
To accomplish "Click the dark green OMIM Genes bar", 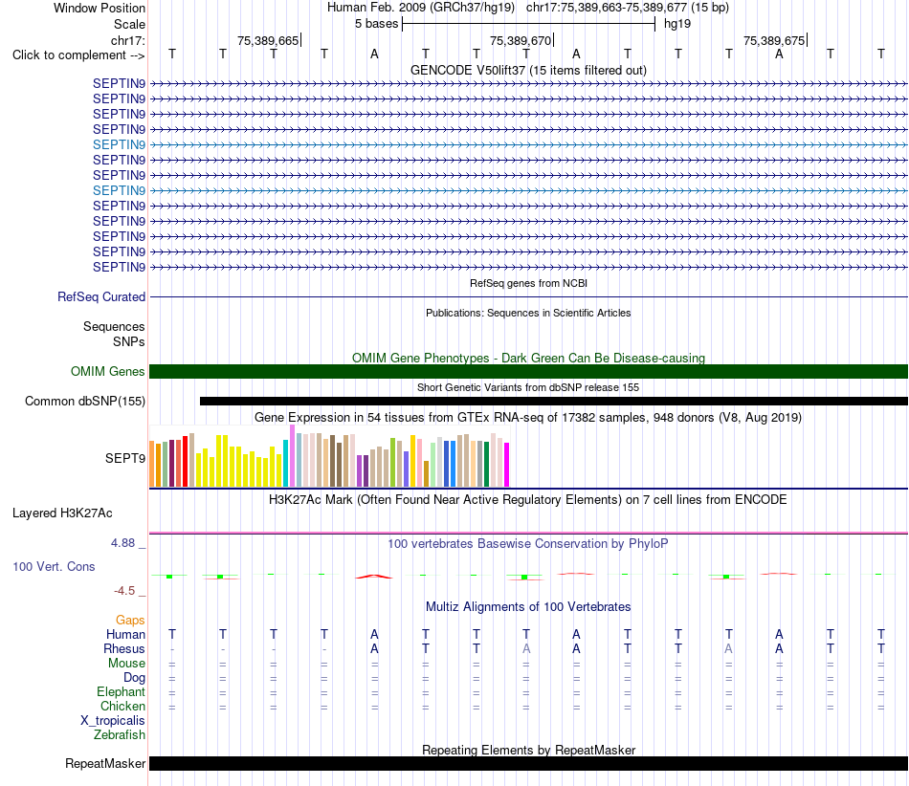I will tap(528, 371).
